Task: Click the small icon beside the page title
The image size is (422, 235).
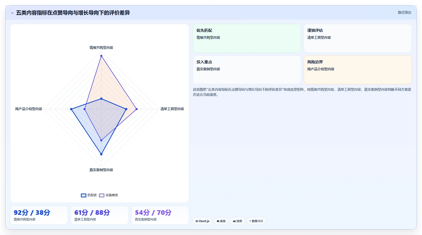Action: coord(12,13)
